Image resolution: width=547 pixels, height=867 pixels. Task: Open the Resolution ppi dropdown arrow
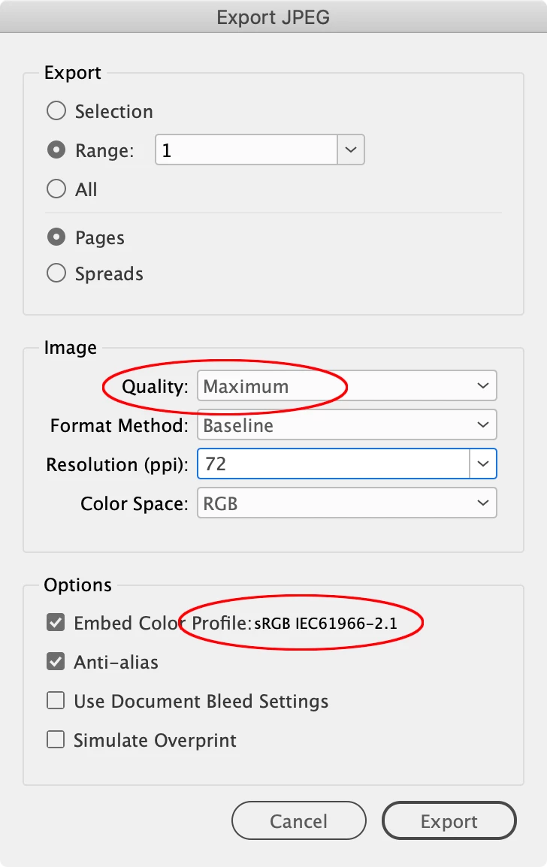483,464
